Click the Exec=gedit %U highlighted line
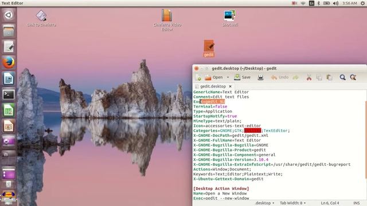This screenshot has width=367, height=206. [209, 102]
